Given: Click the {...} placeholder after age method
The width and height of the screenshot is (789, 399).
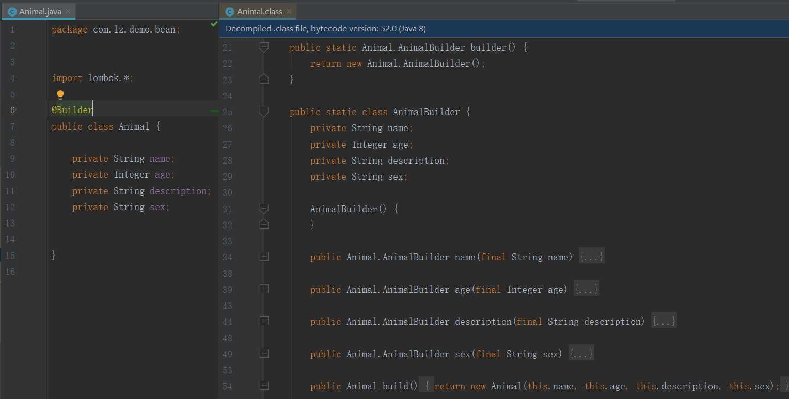Looking at the screenshot, I should click(586, 289).
